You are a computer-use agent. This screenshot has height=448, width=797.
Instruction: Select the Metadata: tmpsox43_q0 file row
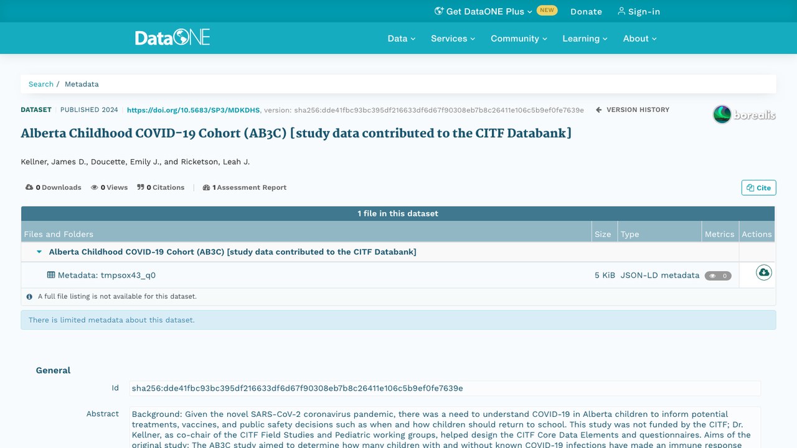tap(398, 275)
